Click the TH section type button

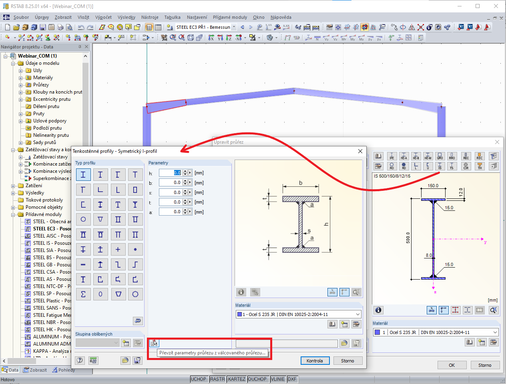480,166
